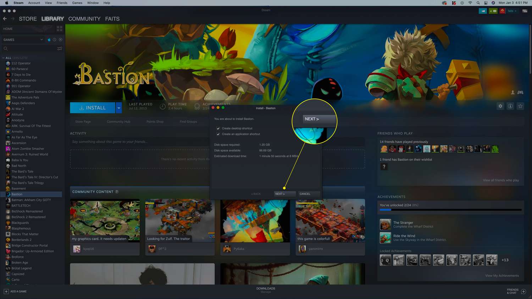The image size is (532, 299).
Task: Open the Bastion game settings gear icon
Action: [500, 106]
